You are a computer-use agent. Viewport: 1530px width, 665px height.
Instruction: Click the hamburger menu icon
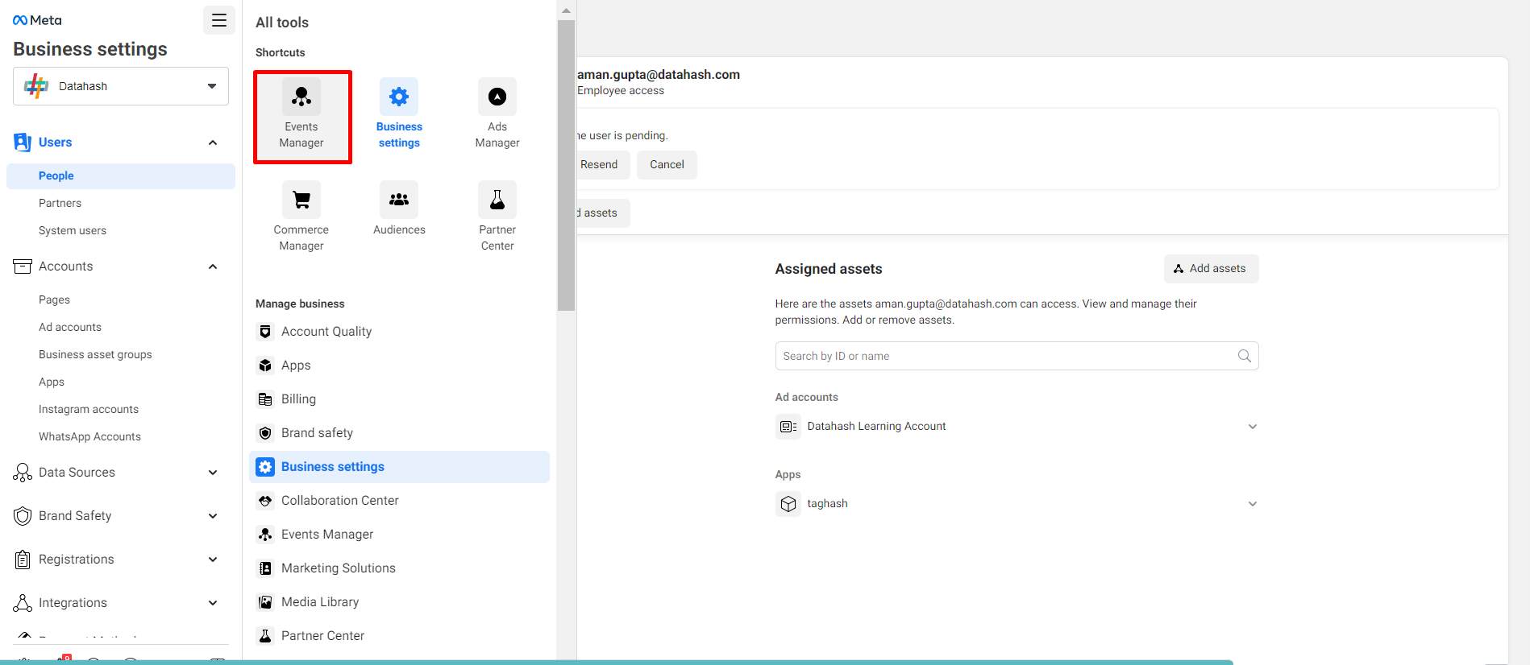coord(219,20)
